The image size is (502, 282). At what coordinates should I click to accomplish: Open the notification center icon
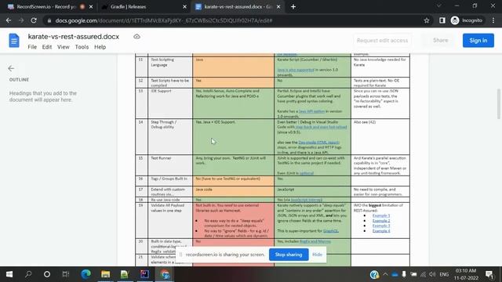pos(489,274)
